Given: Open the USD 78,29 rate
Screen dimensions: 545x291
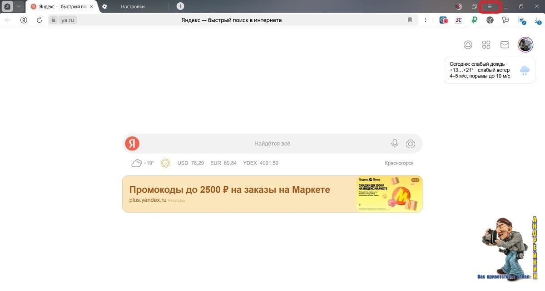Looking at the screenshot, I should click(x=191, y=163).
